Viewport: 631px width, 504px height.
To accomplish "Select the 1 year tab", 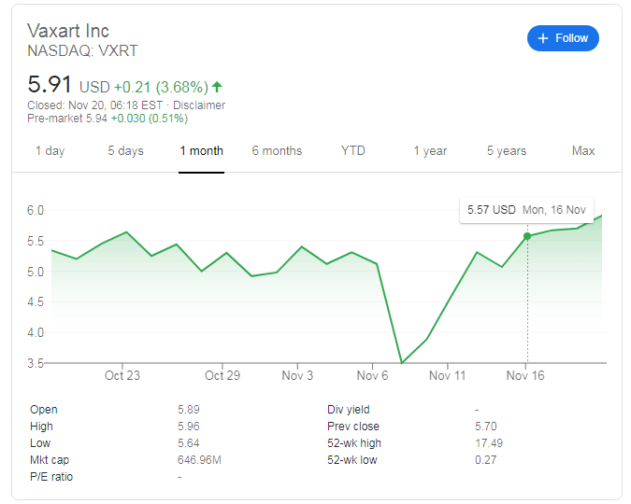I will pyautogui.click(x=430, y=151).
